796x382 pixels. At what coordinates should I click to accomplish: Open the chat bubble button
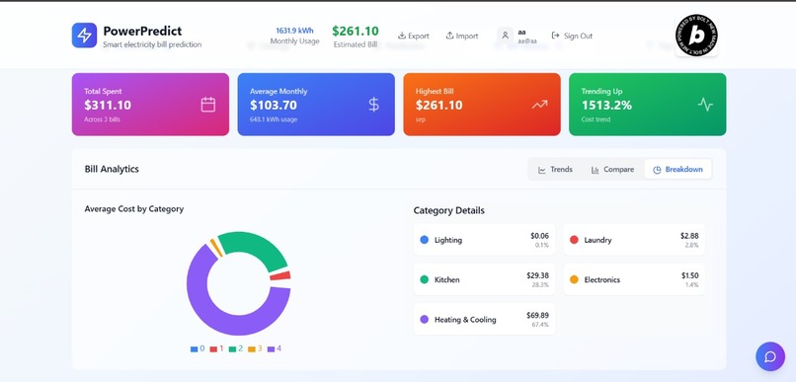tap(770, 356)
